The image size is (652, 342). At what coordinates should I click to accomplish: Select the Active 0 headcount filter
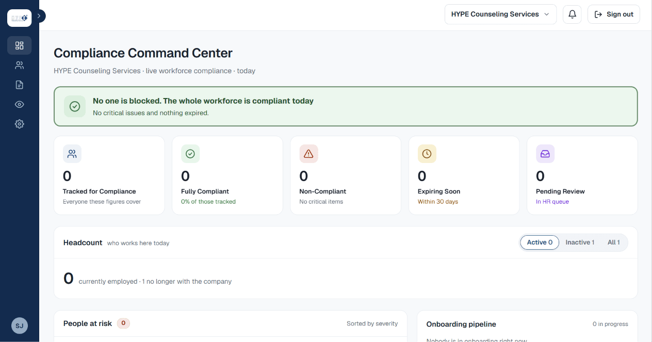[x=540, y=242]
